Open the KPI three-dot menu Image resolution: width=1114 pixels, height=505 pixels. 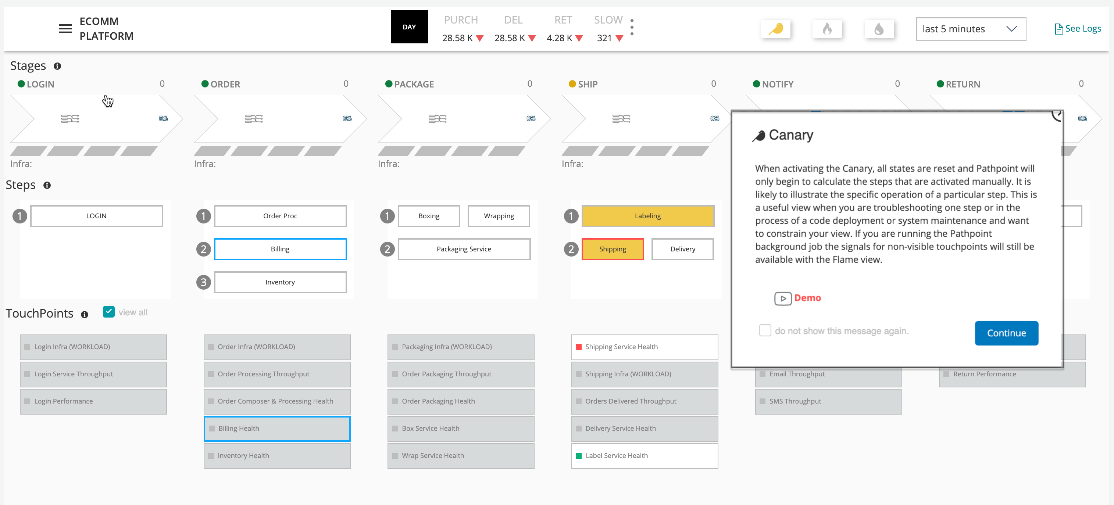tap(632, 27)
